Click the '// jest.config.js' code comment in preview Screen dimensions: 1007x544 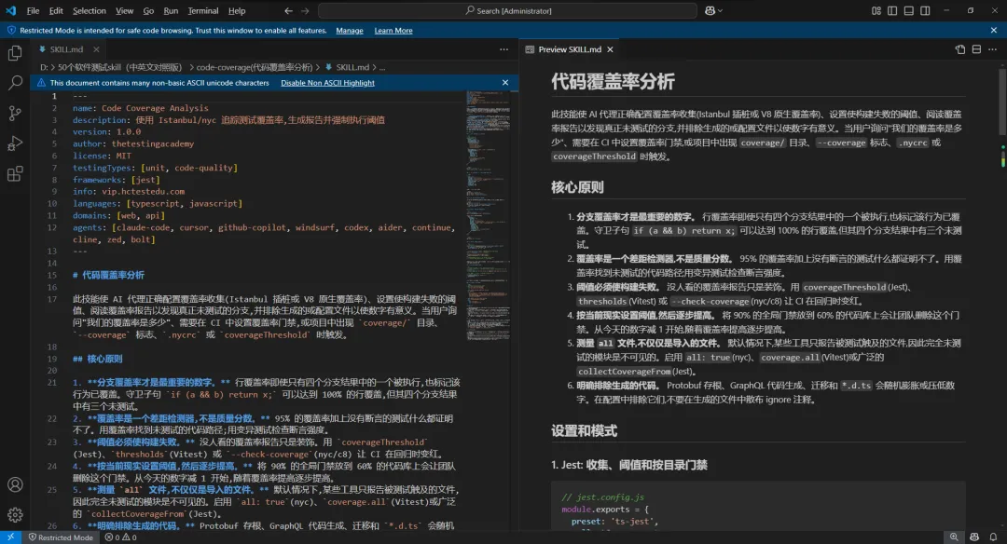(x=602, y=497)
